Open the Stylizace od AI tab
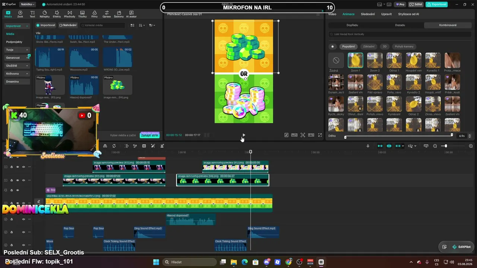The image size is (477, 268). pos(408,14)
